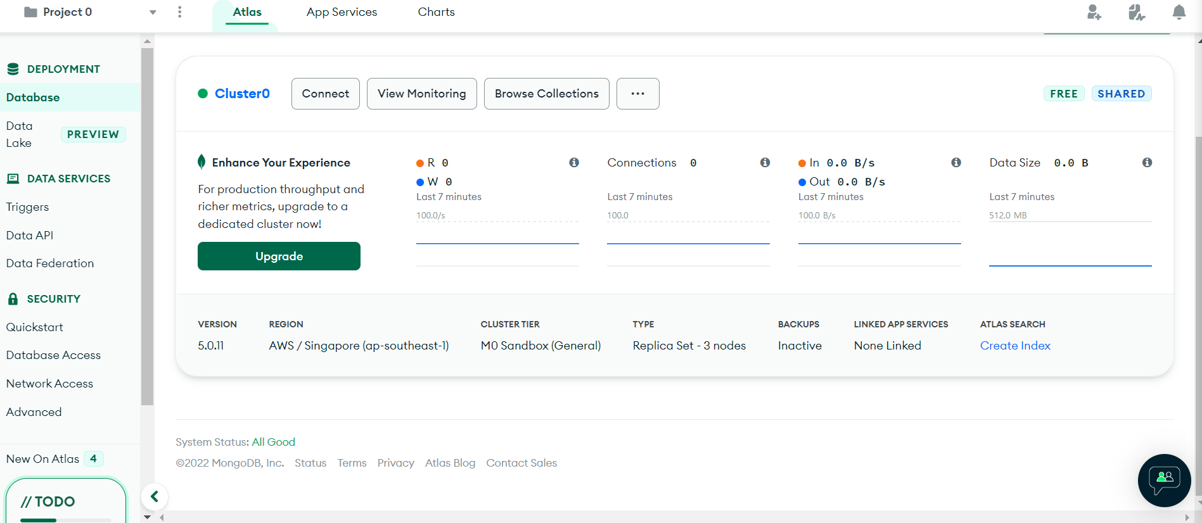The height and width of the screenshot is (523, 1202).
Task: Click the '5.0.11' version value
Action: tap(211, 346)
